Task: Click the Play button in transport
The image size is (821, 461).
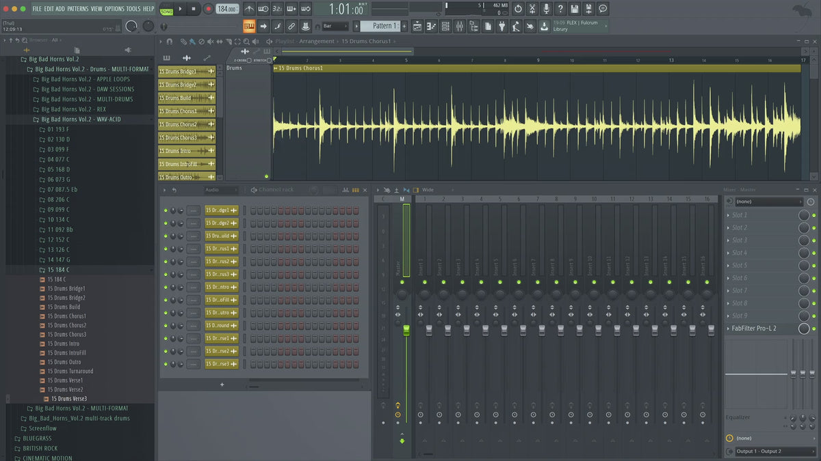Action: tap(181, 9)
